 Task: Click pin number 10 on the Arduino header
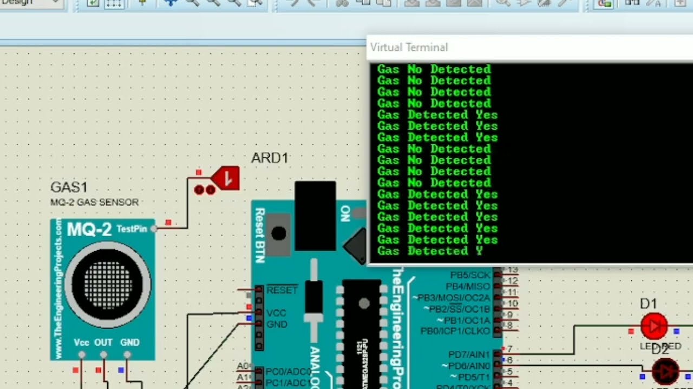pyautogui.click(x=512, y=304)
